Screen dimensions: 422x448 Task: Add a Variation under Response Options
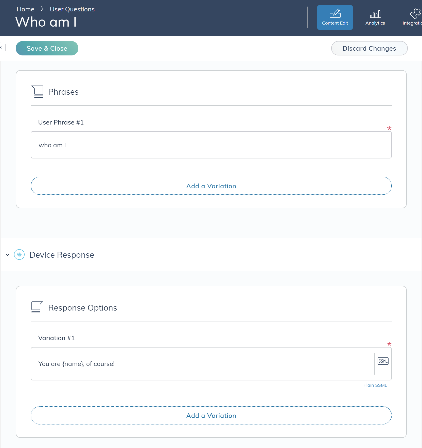(211, 415)
